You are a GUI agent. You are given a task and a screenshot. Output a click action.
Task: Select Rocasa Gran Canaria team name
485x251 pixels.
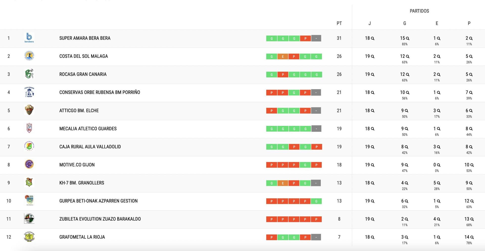(x=83, y=74)
